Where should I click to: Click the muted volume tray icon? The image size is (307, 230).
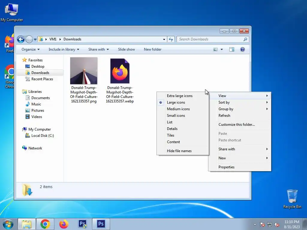coord(277,224)
